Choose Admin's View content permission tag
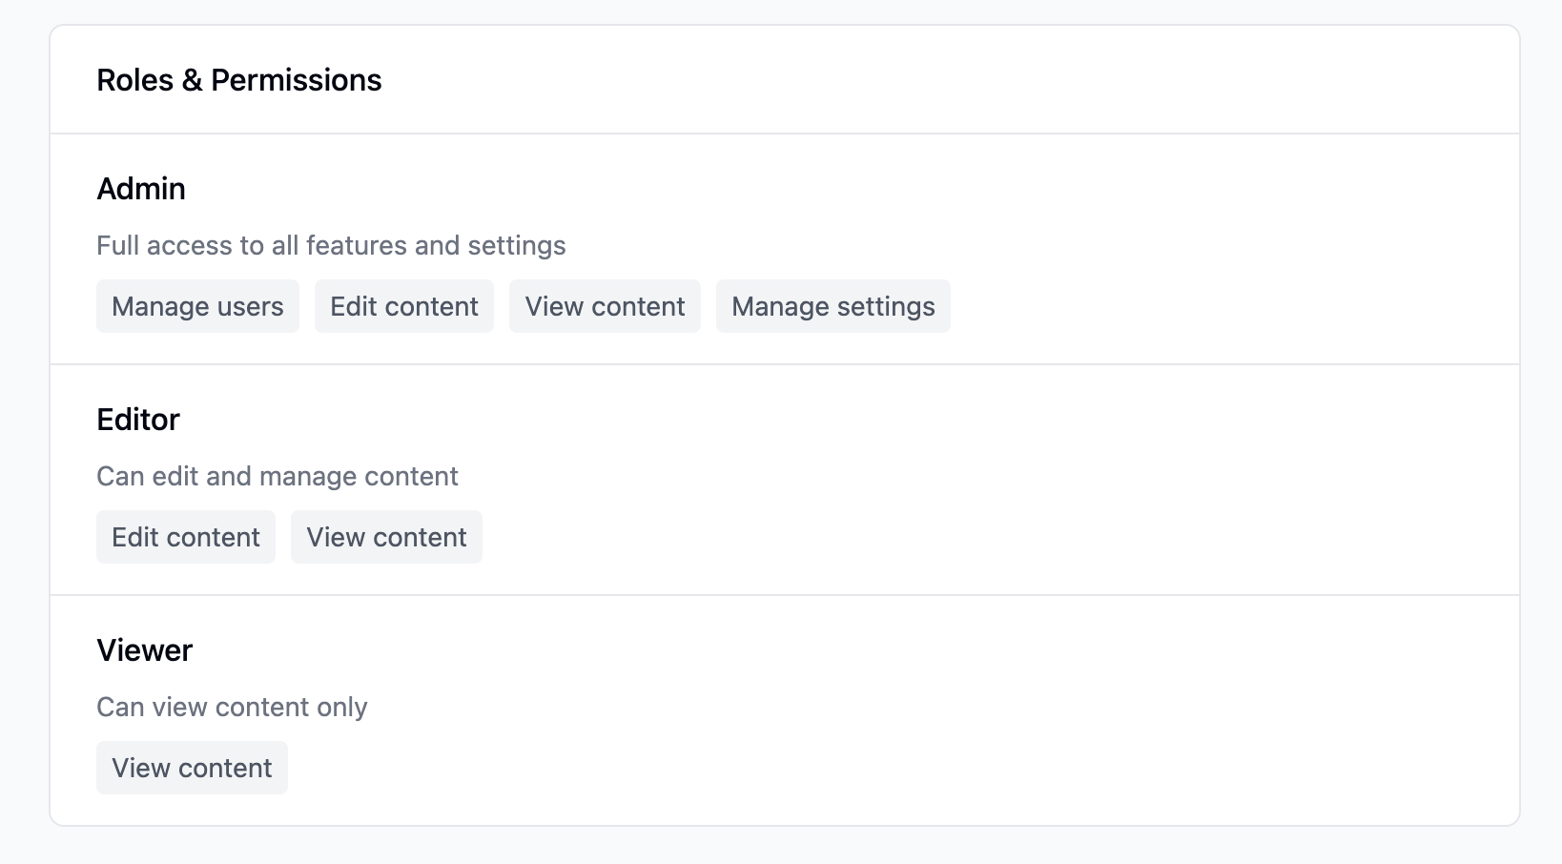 tap(605, 306)
